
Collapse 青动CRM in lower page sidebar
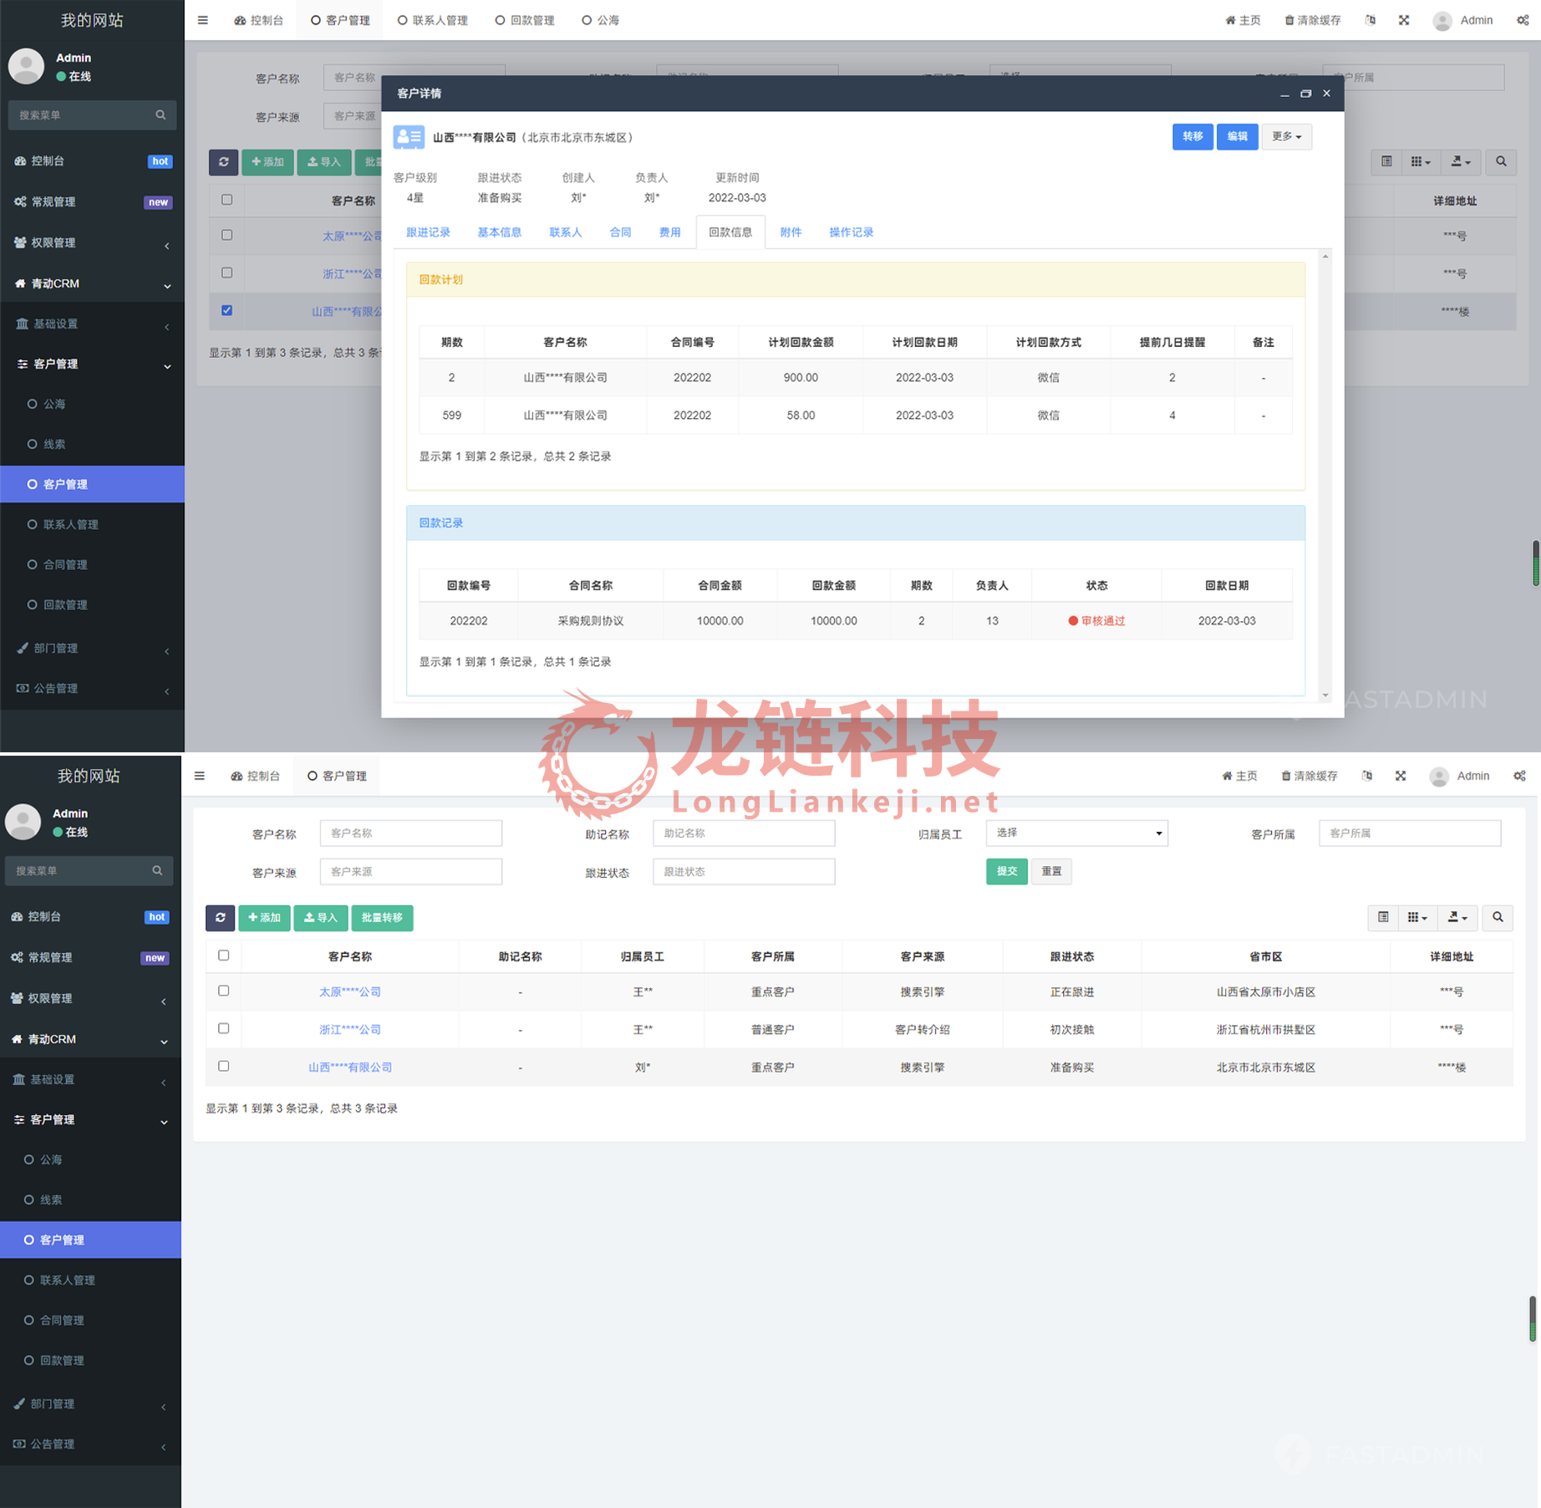click(x=90, y=1039)
